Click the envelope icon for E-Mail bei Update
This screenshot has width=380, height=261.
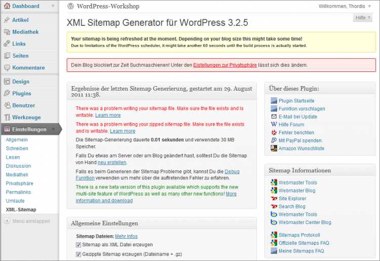[274, 117]
